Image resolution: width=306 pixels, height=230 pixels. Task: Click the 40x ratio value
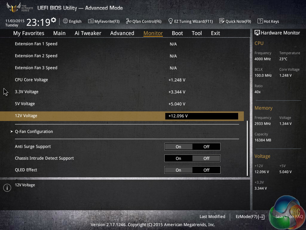pyautogui.click(x=258, y=92)
